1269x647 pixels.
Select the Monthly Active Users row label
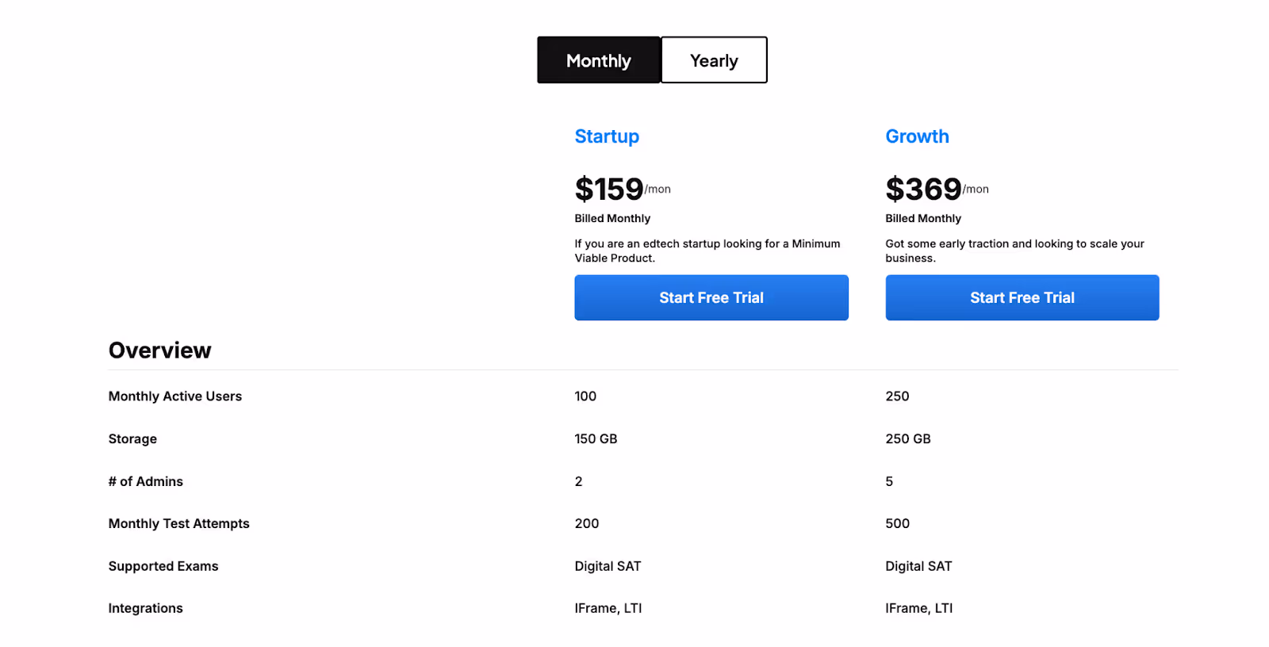click(175, 396)
